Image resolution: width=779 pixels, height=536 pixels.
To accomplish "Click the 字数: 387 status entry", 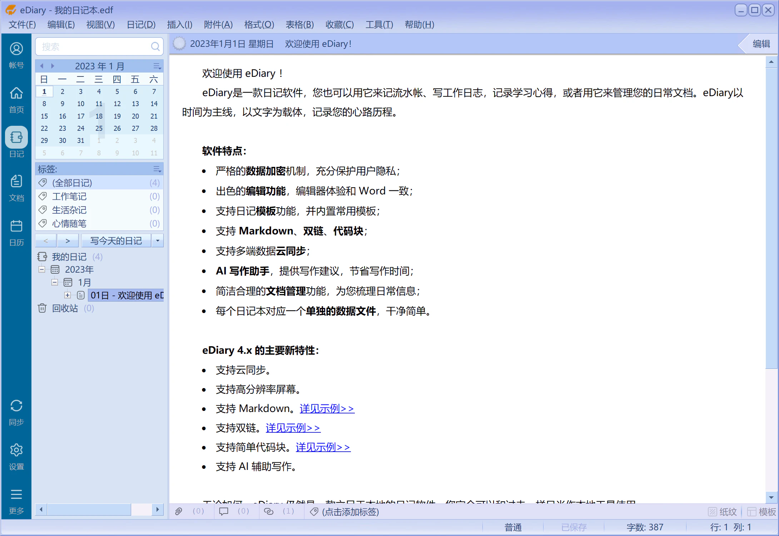I will [645, 527].
